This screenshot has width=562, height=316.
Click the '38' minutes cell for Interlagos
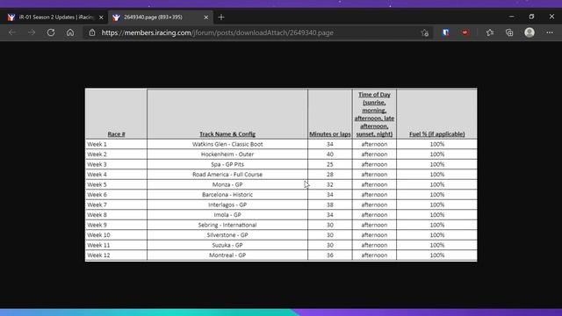click(x=330, y=205)
